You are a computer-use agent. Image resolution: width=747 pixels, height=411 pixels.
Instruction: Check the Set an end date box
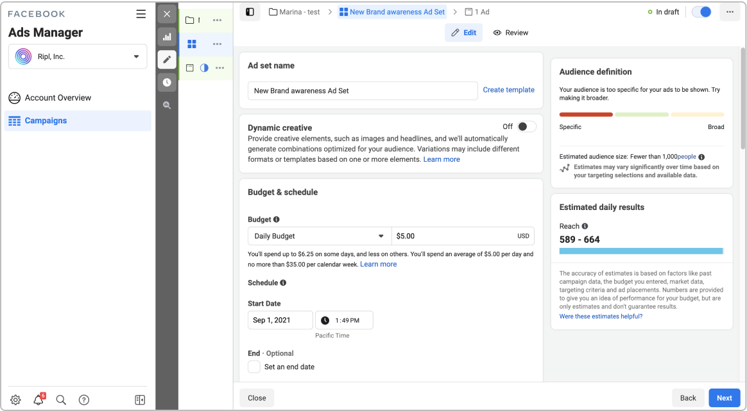click(x=254, y=367)
